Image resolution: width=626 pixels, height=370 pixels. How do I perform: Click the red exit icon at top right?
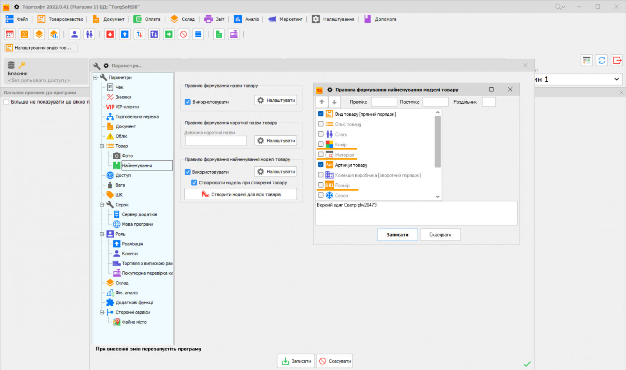pos(617,60)
